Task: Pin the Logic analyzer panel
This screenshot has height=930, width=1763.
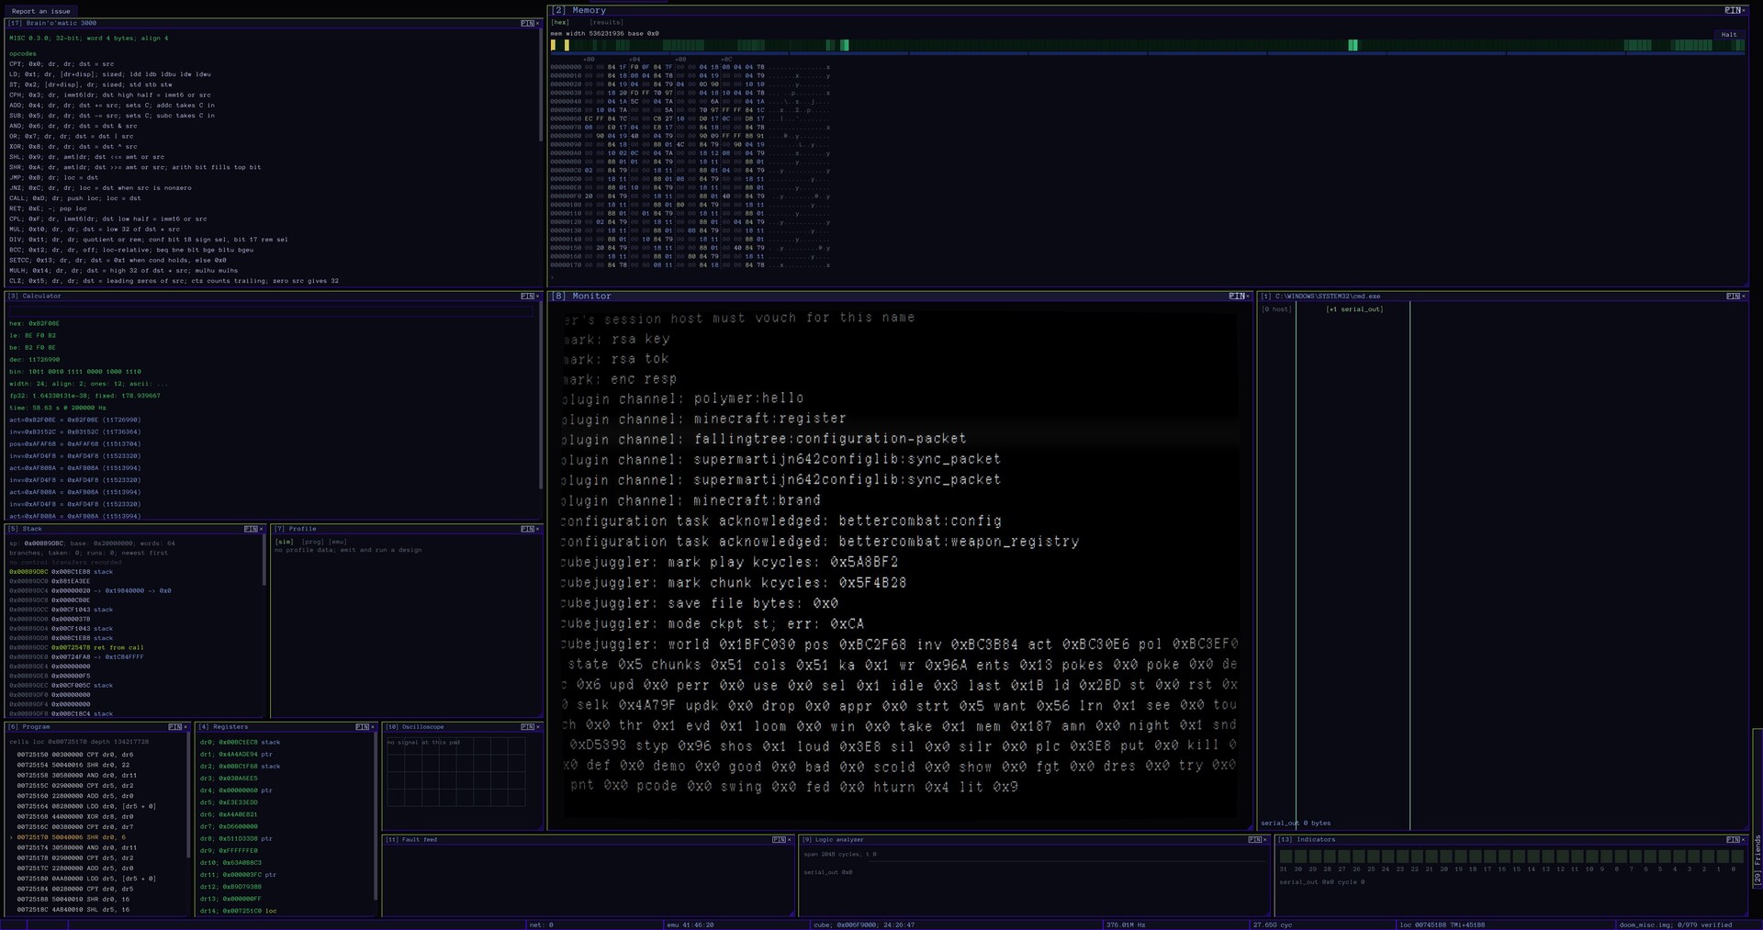Action: 1254,840
